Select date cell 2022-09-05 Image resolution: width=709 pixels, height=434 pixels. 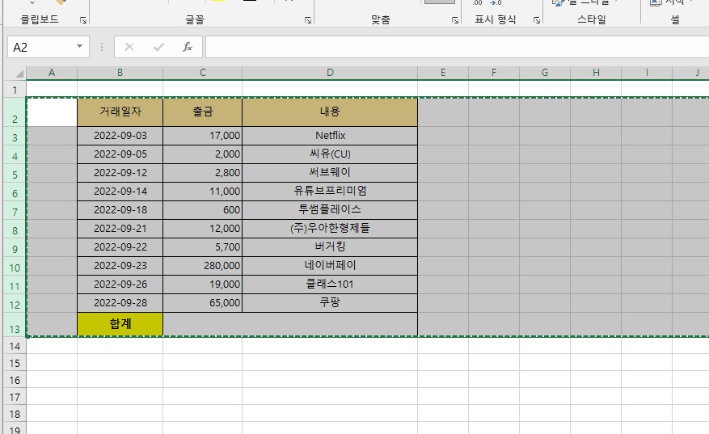pos(120,154)
